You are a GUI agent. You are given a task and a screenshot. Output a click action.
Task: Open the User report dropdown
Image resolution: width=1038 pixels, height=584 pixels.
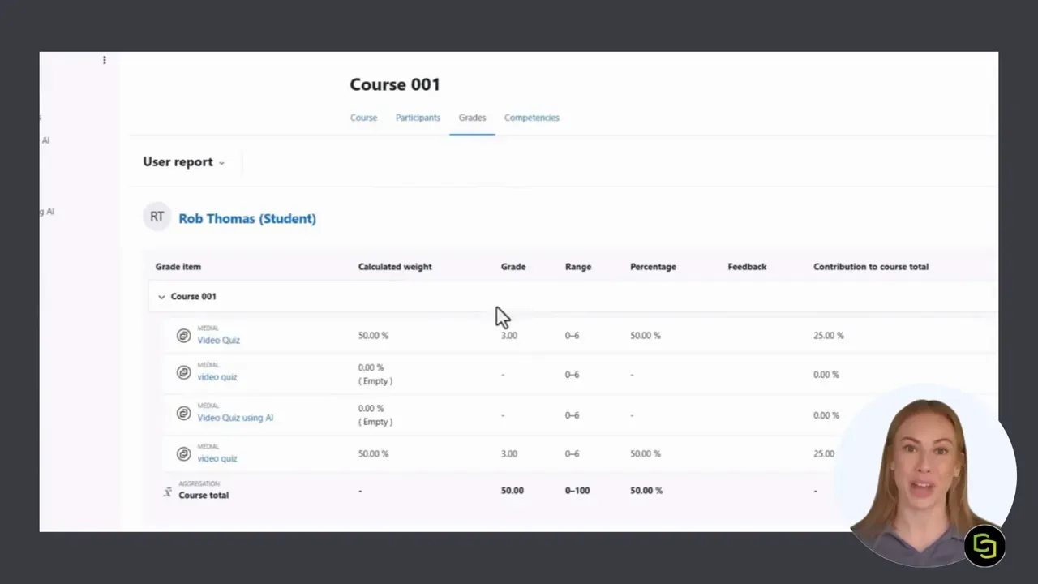(184, 162)
